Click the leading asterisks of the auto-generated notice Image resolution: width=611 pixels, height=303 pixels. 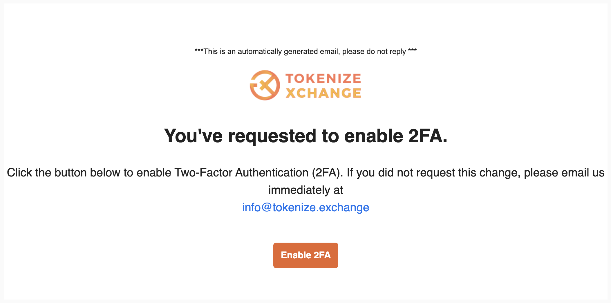click(x=199, y=50)
